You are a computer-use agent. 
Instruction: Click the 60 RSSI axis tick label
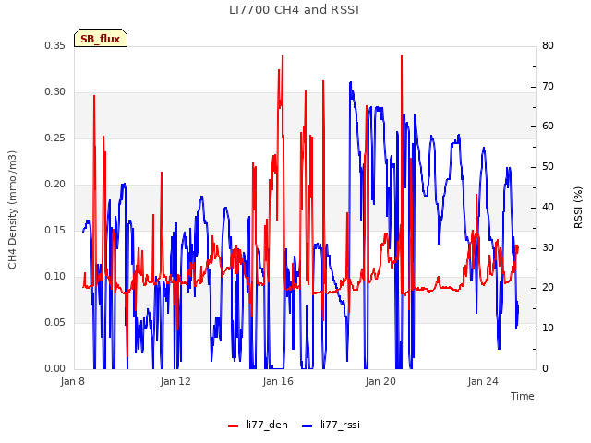(x=548, y=126)
